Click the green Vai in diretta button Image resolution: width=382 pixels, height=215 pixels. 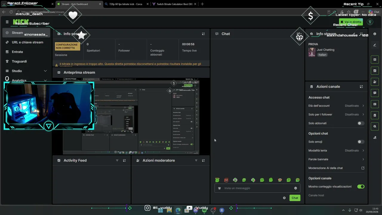(x=351, y=22)
